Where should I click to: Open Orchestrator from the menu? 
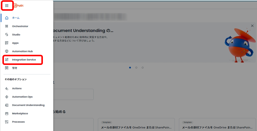tap(20, 26)
